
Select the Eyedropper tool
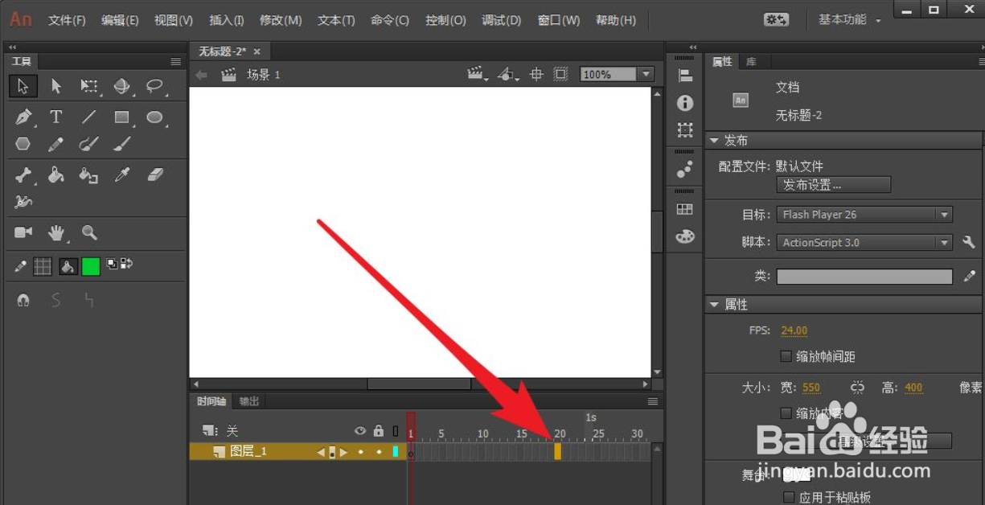coord(122,174)
